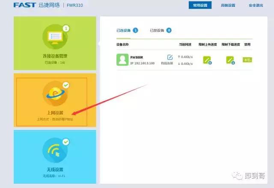Click 无线名称 text under 无线设置
The width and height of the screenshot is (274, 188).
[x=54, y=176]
